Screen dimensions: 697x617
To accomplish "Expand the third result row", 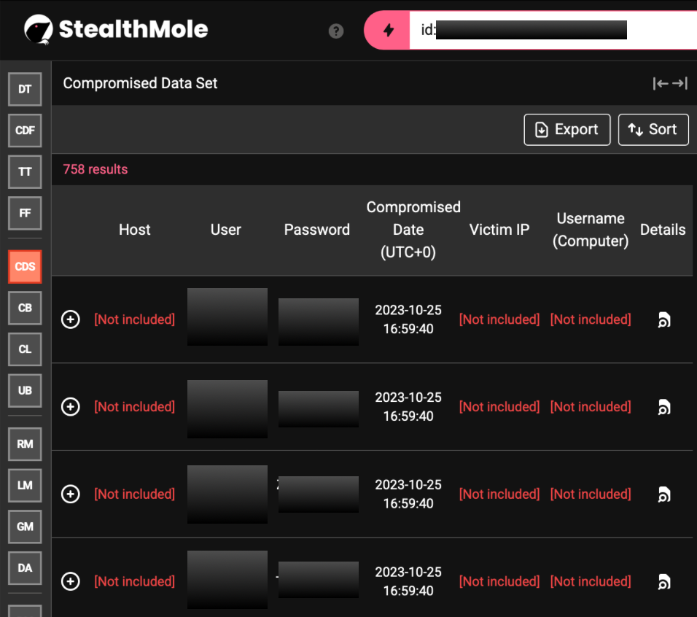I will pos(71,494).
